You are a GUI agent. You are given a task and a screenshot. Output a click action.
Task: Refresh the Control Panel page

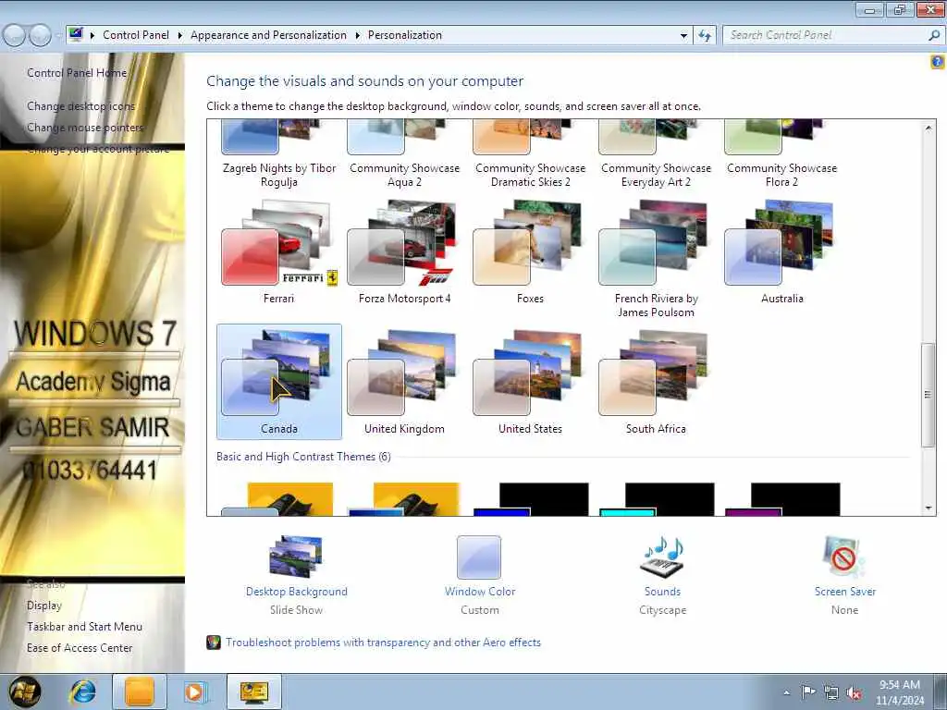pyautogui.click(x=705, y=36)
